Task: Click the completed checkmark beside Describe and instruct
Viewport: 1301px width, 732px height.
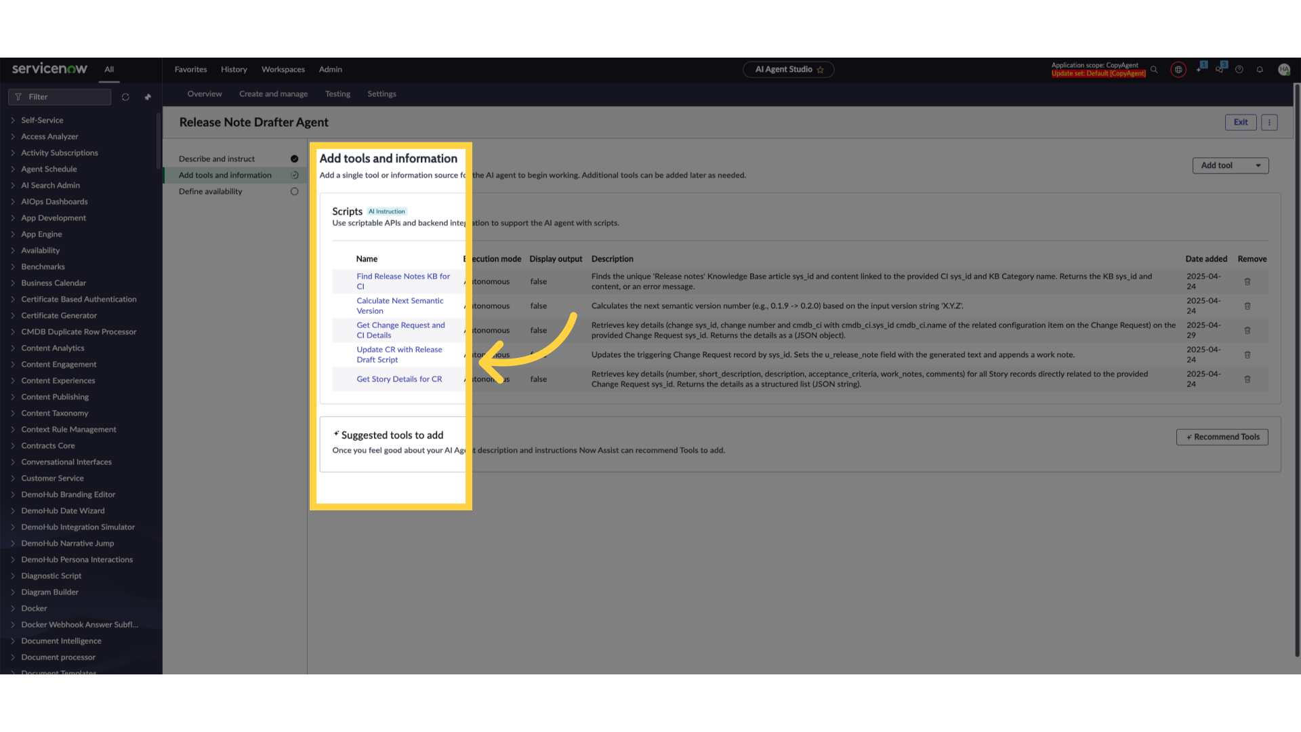Action: coord(294,159)
